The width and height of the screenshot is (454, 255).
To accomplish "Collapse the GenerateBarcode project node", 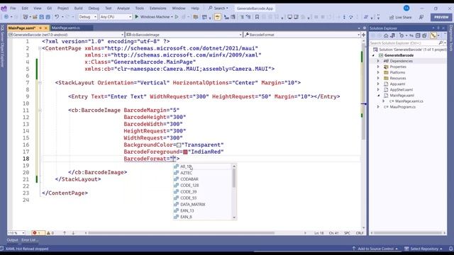I will tap(373, 55).
